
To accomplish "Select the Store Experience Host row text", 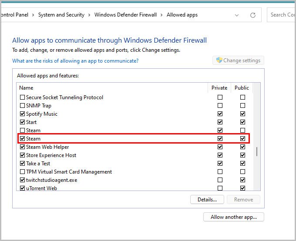I will tap(51, 155).
